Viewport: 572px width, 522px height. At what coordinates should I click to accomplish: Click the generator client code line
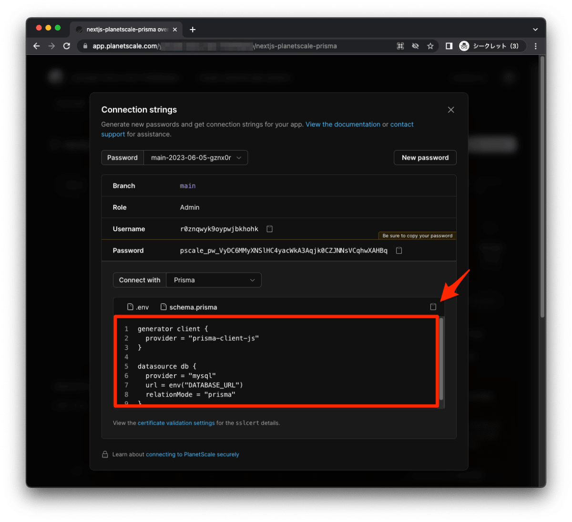(173, 329)
